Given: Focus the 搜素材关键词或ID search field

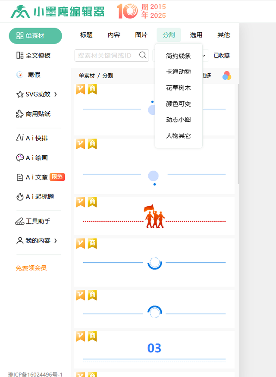Looking at the screenshot, I should [112, 56].
